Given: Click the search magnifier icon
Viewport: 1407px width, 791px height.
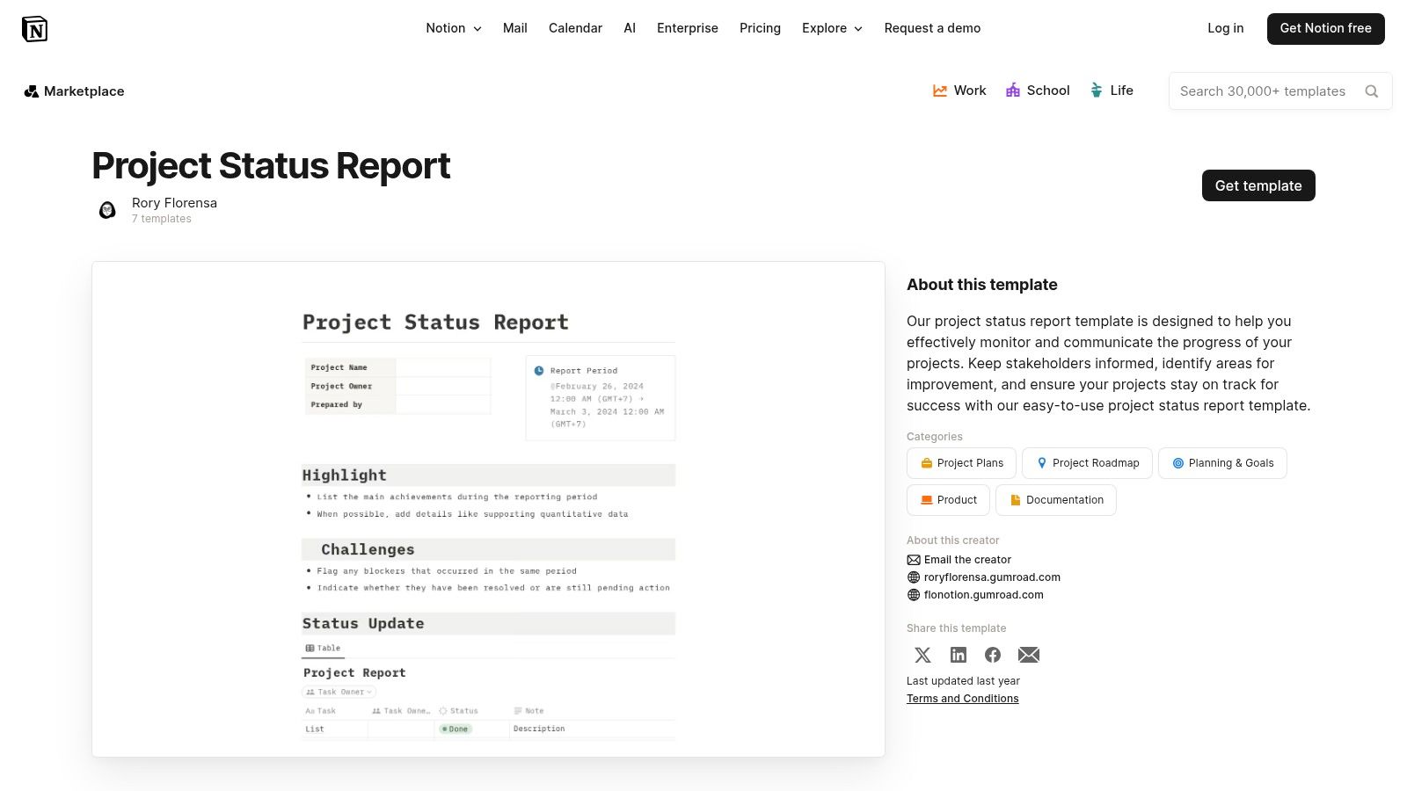Looking at the screenshot, I should coord(1372,91).
